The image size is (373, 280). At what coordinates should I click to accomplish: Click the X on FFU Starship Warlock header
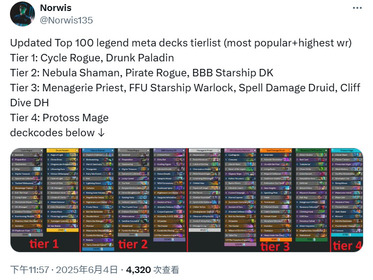point(255,150)
